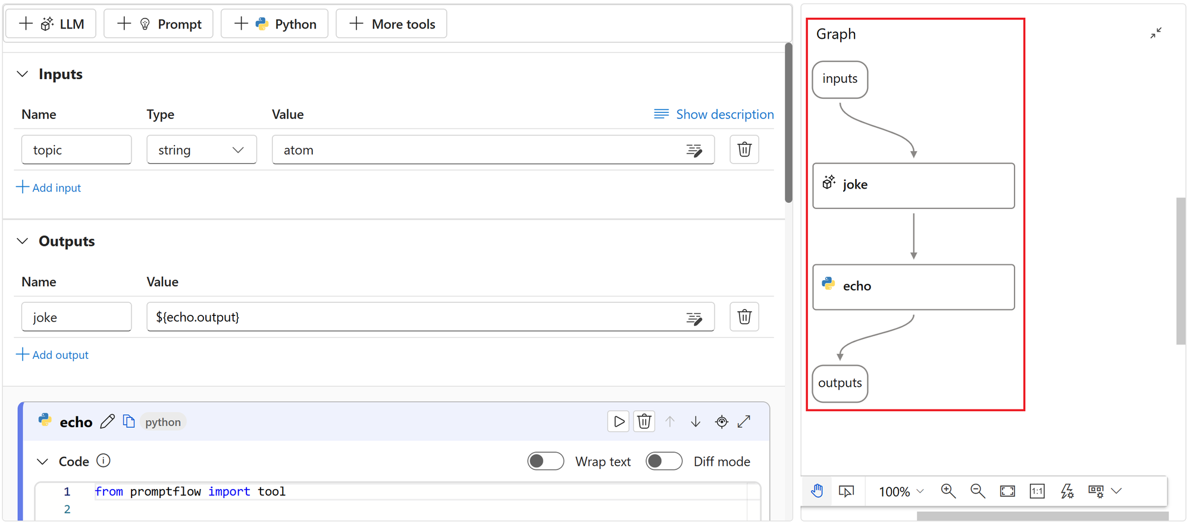Delete the topic input row
Screen dimensions: 1190x526
coord(744,149)
